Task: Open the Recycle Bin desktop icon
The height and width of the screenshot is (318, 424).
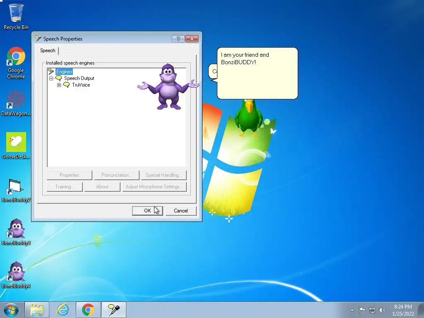Action: point(16,16)
